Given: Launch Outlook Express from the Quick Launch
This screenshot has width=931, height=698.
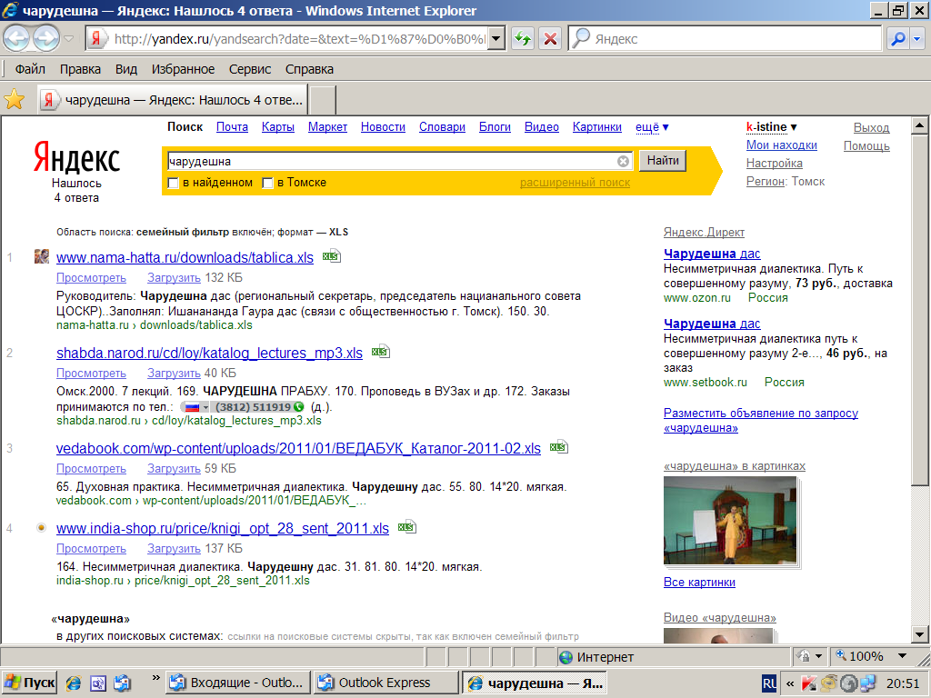Looking at the screenshot, I should click(123, 683).
